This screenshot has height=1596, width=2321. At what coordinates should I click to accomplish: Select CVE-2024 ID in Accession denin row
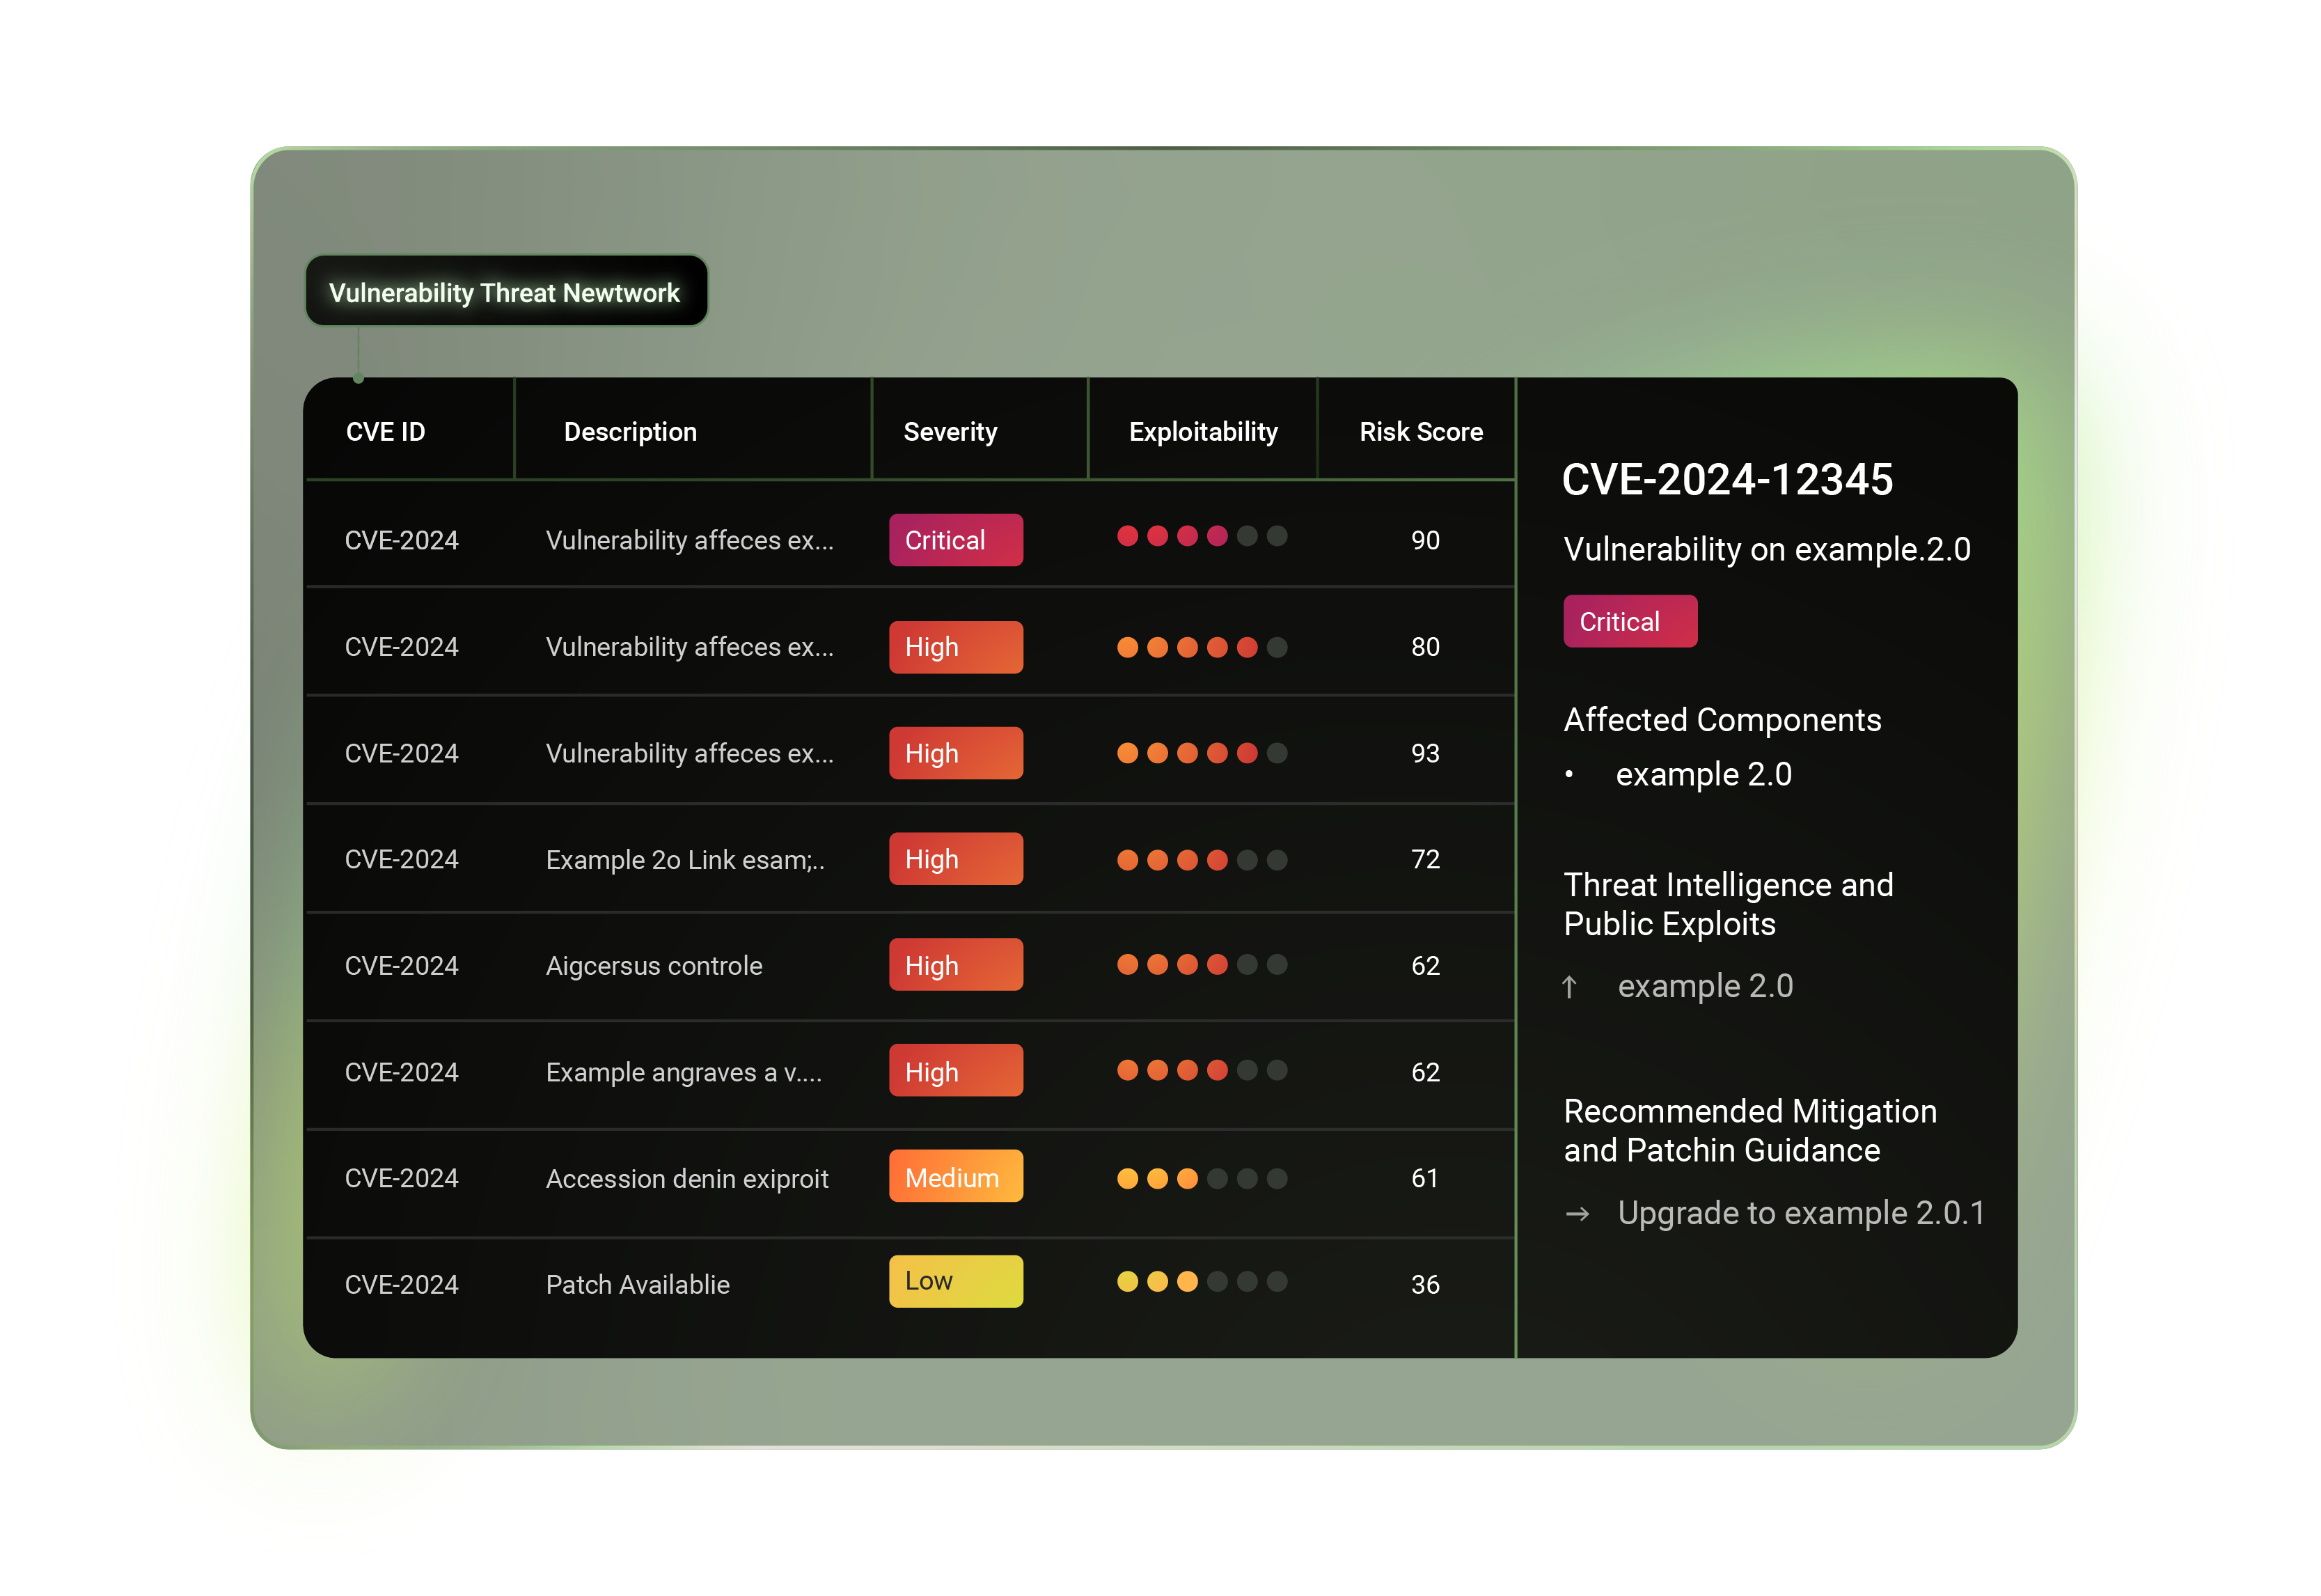(402, 1178)
